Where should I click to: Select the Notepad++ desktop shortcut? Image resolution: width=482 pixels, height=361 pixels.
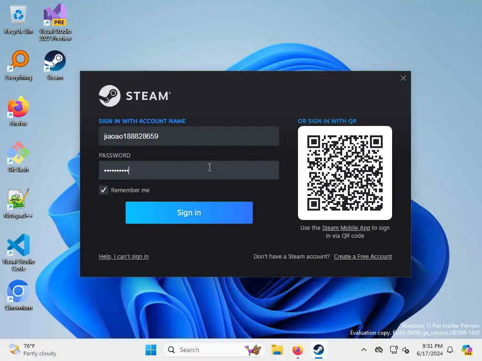click(18, 204)
